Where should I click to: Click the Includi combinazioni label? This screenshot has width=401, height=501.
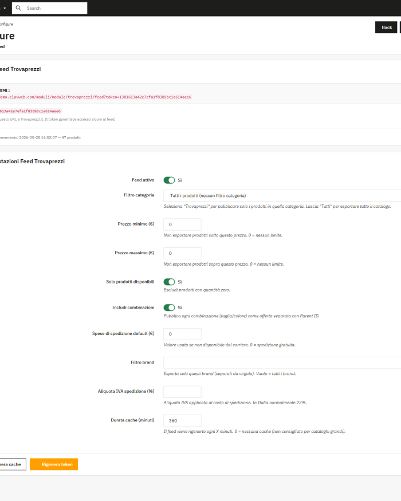pos(133,307)
